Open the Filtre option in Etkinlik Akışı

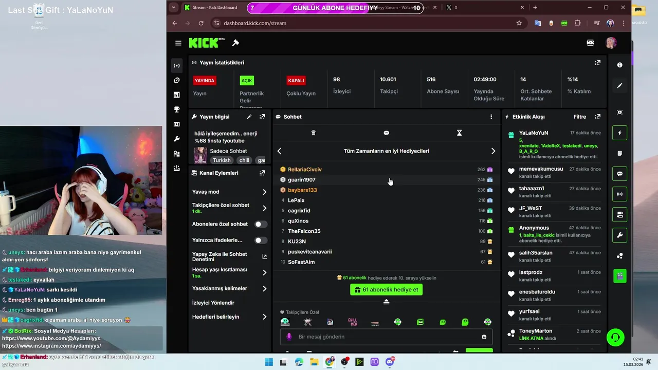(579, 117)
